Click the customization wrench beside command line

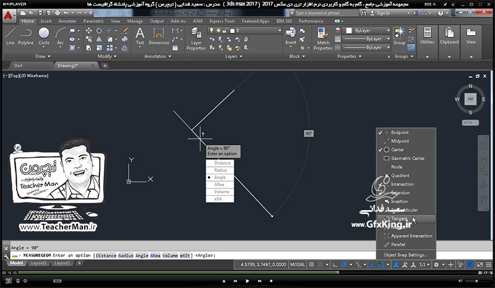point(6,256)
